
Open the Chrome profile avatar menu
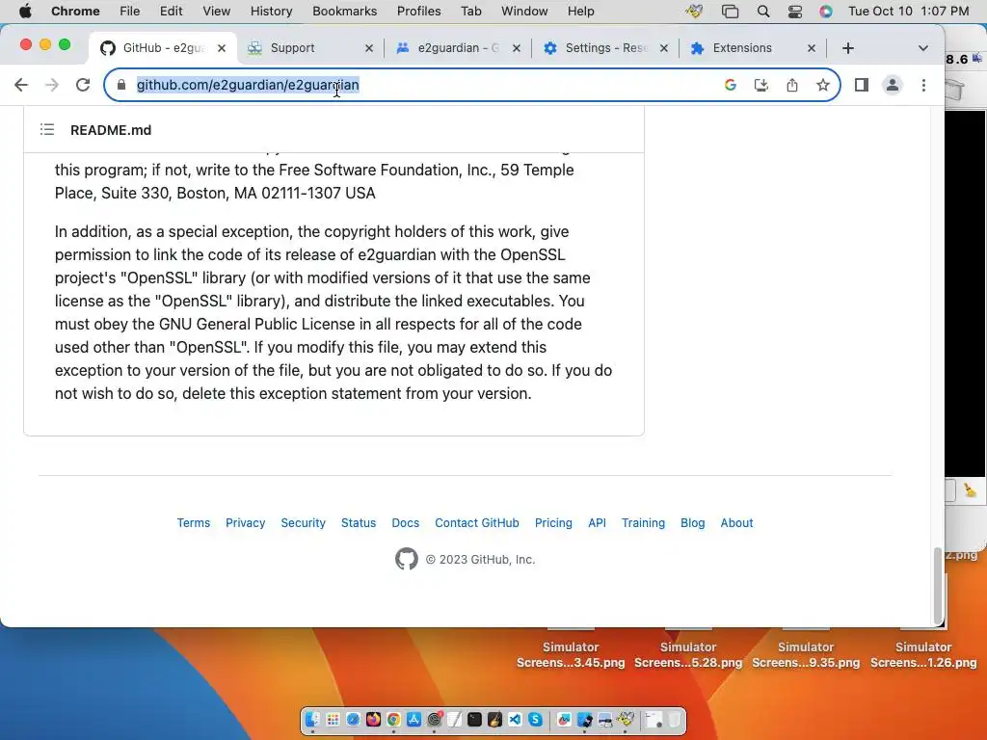pyautogui.click(x=892, y=85)
